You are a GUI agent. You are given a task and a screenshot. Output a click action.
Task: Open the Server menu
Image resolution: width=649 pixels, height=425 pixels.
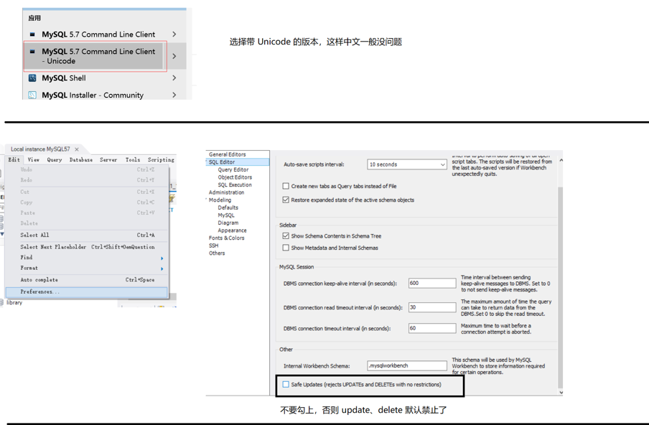click(108, 160)
